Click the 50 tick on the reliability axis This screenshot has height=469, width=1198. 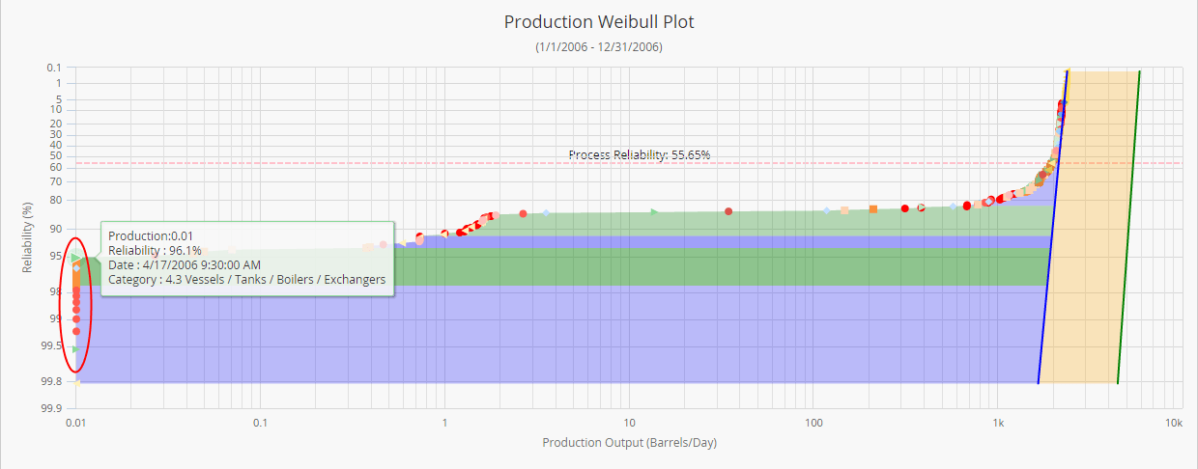tap(55, 155)
